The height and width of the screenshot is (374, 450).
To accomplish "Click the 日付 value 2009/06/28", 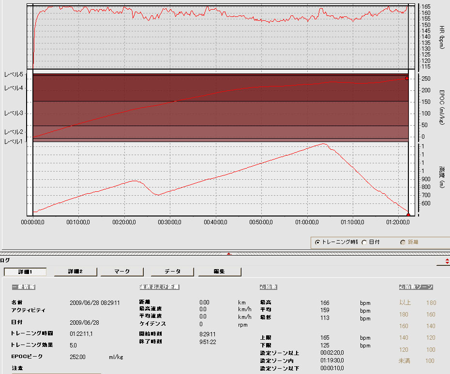I will [84, 323].
